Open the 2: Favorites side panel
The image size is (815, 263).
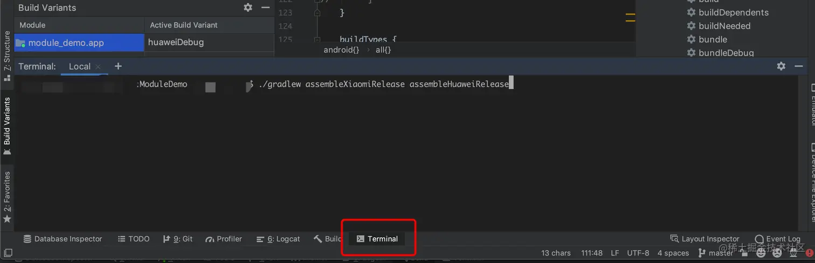point(6,196)
